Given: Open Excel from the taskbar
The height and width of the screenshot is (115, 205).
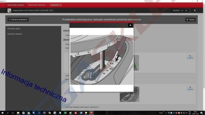Looking at the screenshot, I should coord(65,113).
